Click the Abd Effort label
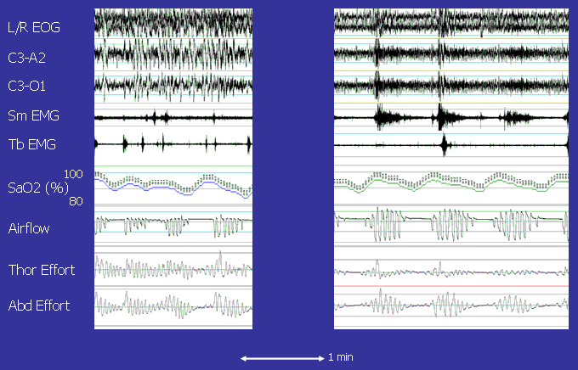 [39, 305]
